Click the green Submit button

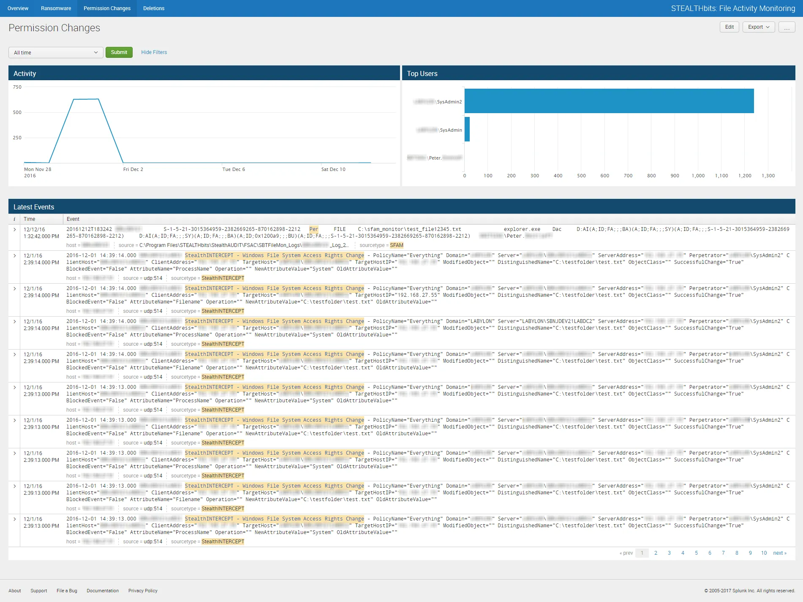(119, 52)
